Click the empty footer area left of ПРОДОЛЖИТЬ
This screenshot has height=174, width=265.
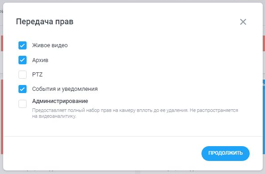coord(102,153)
